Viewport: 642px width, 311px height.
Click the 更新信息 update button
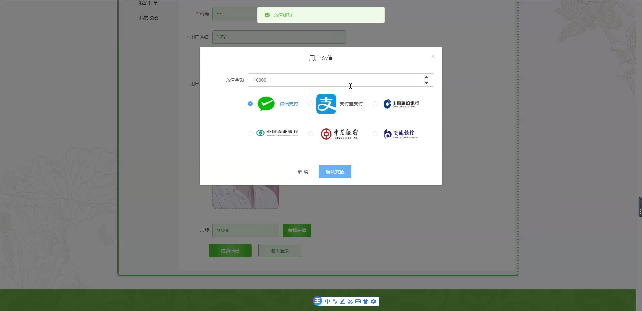click(x=230, y=251)
